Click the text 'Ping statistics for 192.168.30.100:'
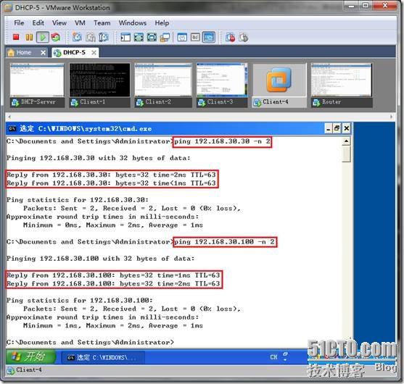 point(79,301)
